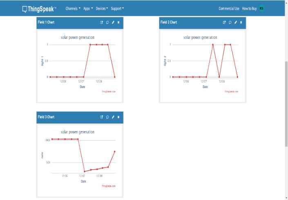Screen dimensions: 288x200
Task: Open the Commercial Use link
Action: coord(229,9)
